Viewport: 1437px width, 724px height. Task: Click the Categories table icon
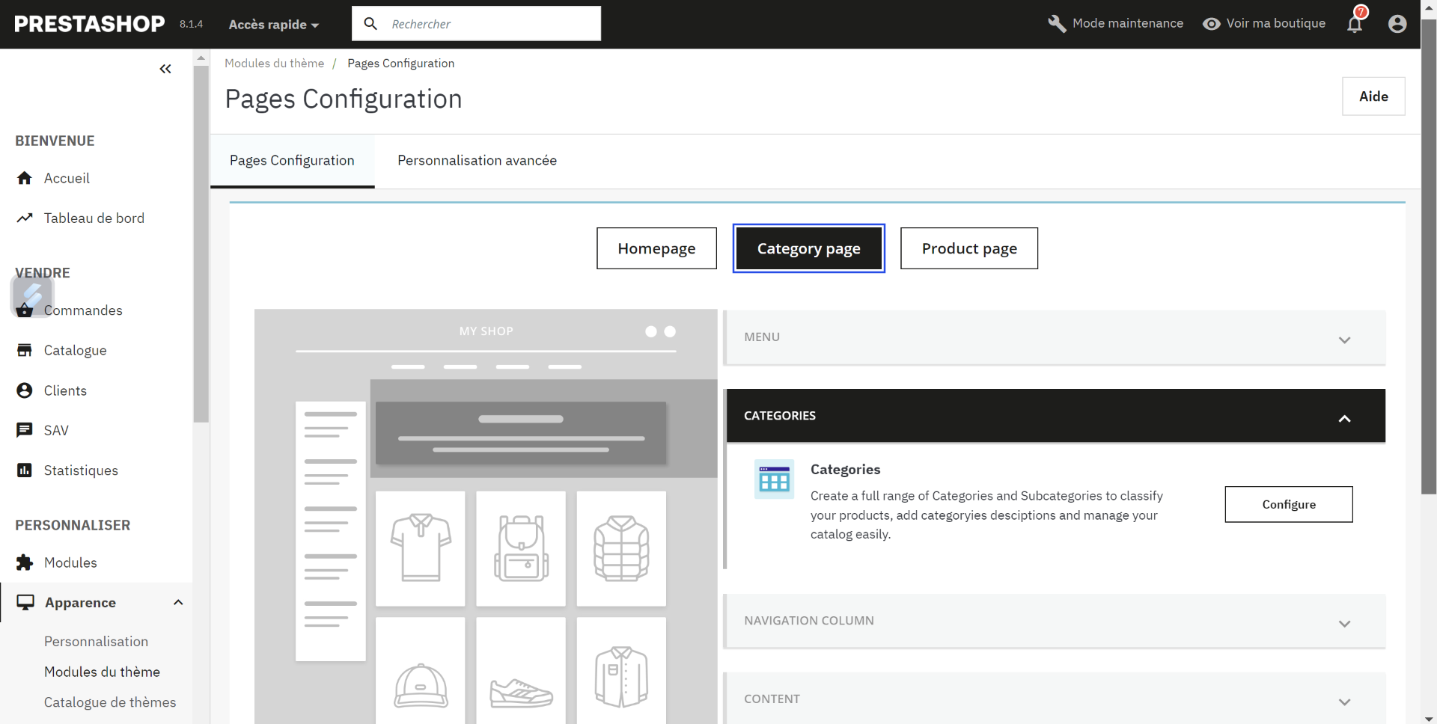[774, 479]
